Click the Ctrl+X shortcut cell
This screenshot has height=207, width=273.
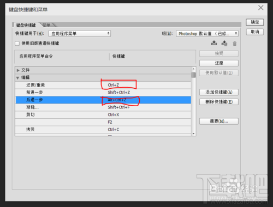pos(114,115)
